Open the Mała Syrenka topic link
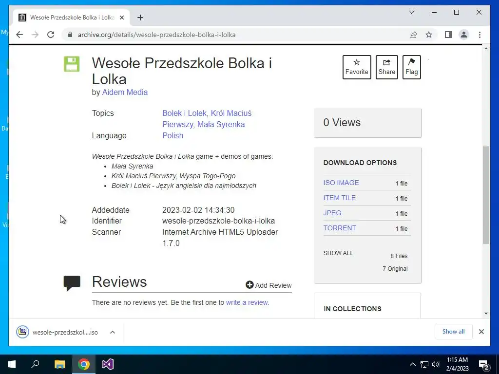Screen dimensions: 499x374 tap(221, 124)
